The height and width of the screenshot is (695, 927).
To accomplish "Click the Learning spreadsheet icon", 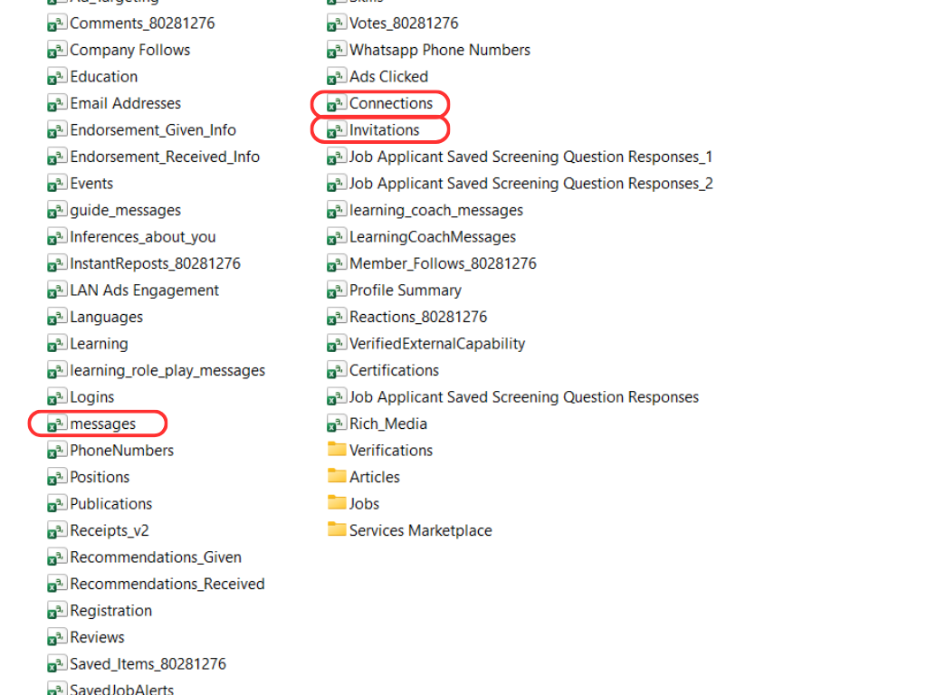I will coord(57,344).
